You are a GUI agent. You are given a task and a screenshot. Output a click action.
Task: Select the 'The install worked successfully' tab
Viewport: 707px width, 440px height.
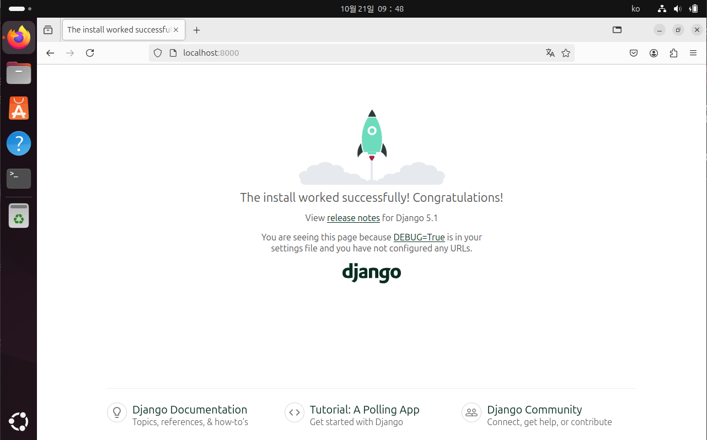[124, 30]
